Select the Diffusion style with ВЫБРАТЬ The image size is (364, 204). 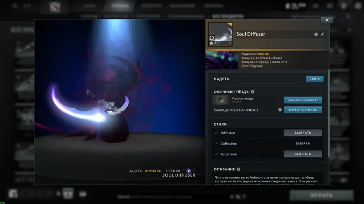(303, 133)
